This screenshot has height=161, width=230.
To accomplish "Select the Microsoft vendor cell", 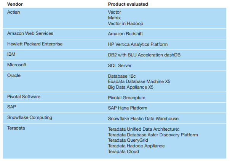I will click(17, 65).
